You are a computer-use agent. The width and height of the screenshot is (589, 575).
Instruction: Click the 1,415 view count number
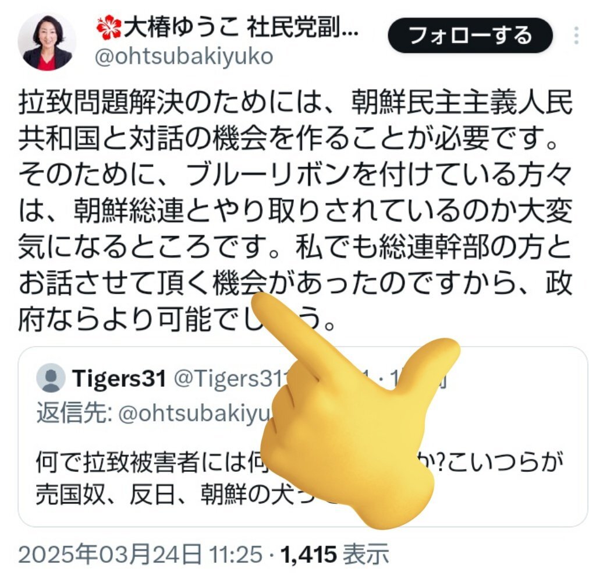(x=309, y=555)
